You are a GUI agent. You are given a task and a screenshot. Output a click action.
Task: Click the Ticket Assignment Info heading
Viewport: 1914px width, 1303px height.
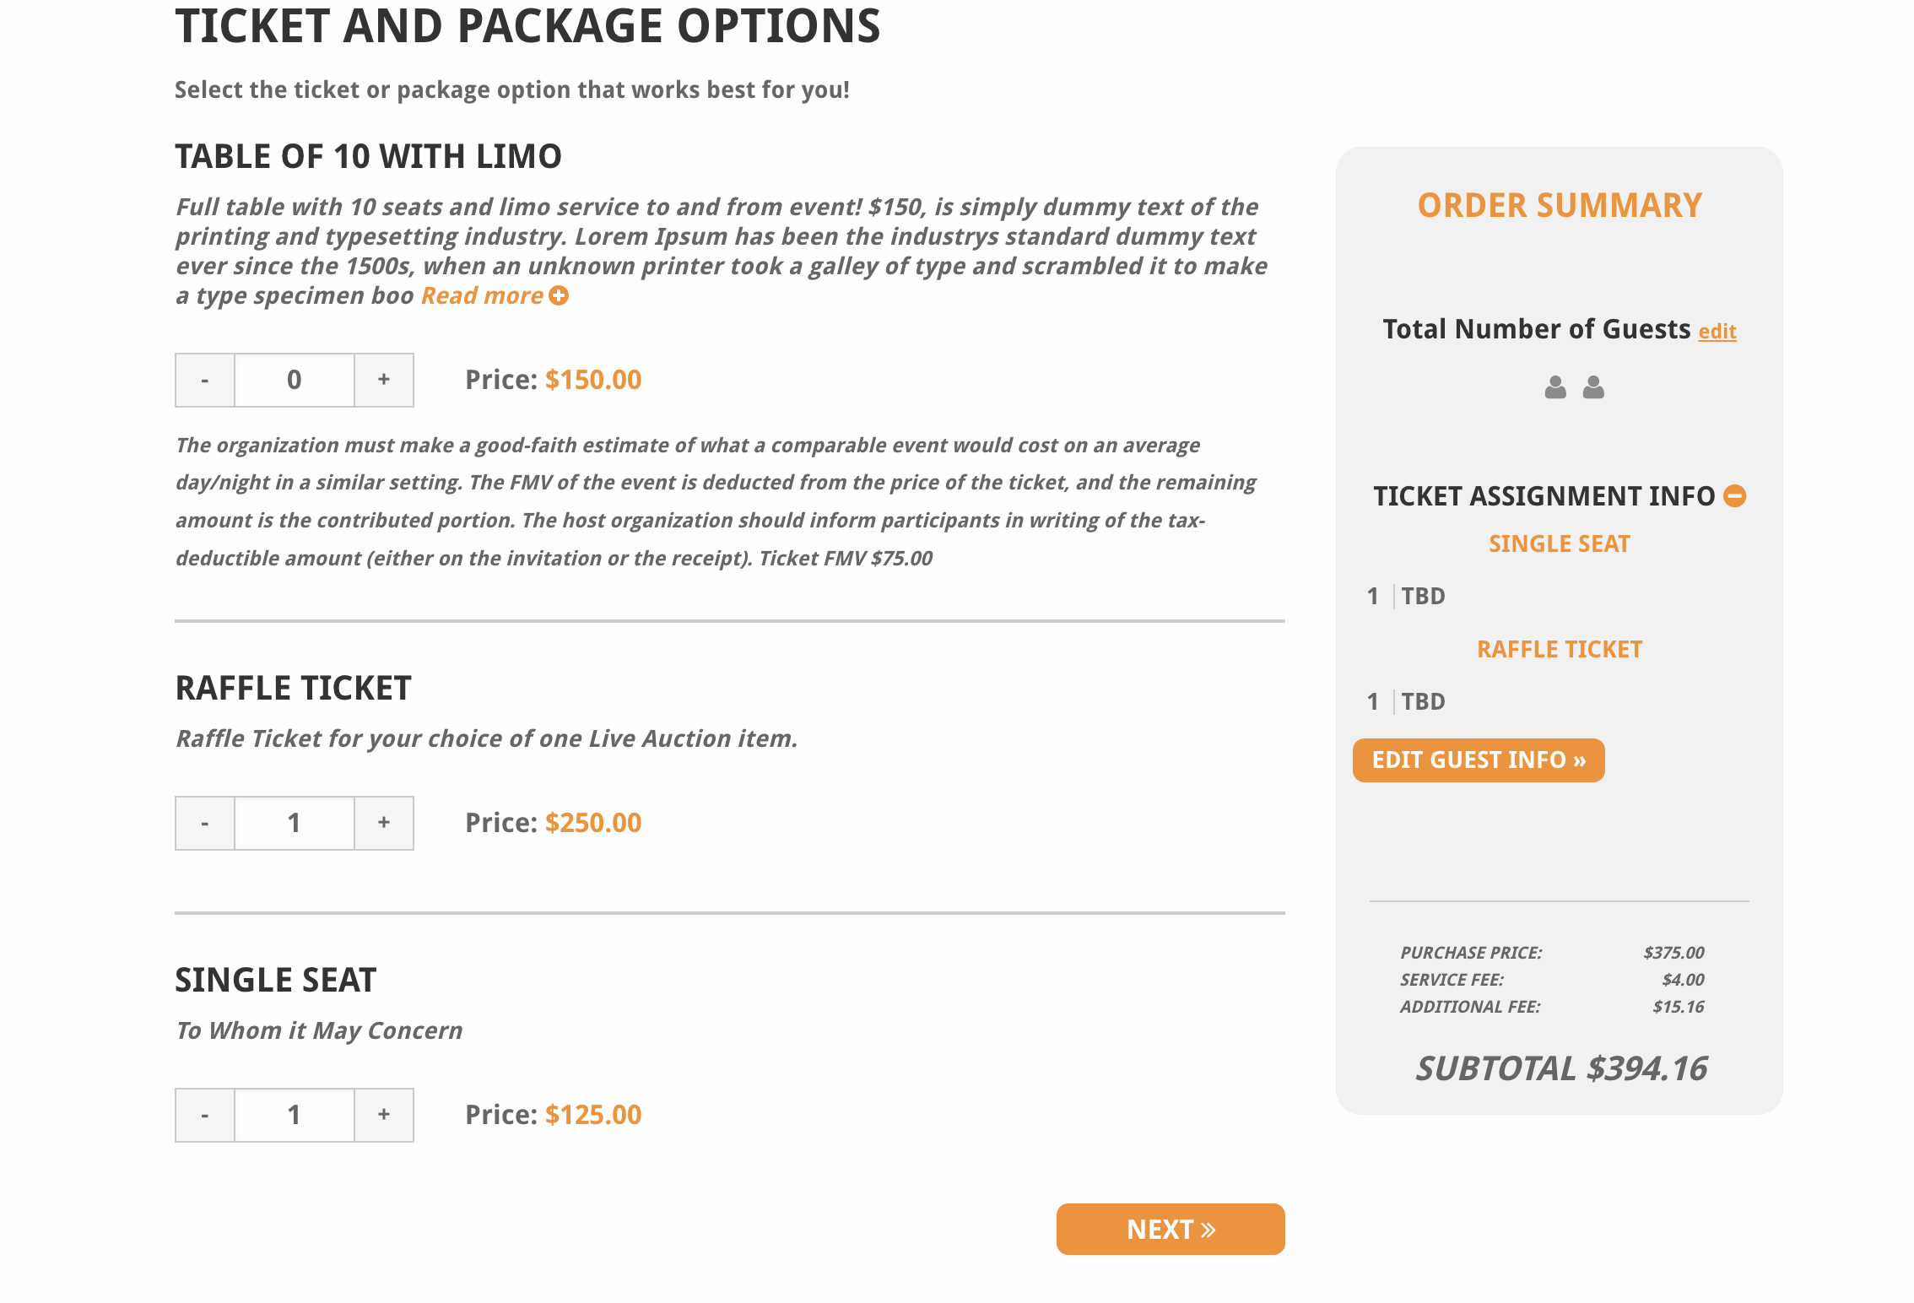[1544, 496]
